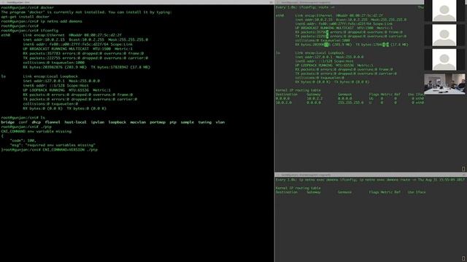
Task: Click the '"code": 100,' JSON line
Action: coord(23,140)
